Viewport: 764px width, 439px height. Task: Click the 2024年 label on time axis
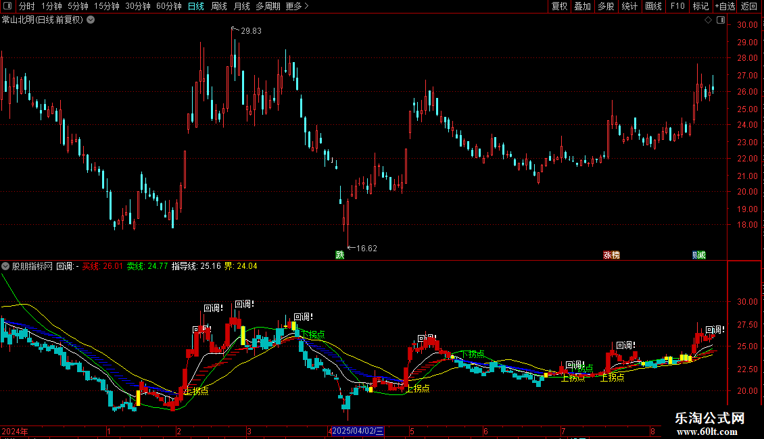tap(15, 431)
